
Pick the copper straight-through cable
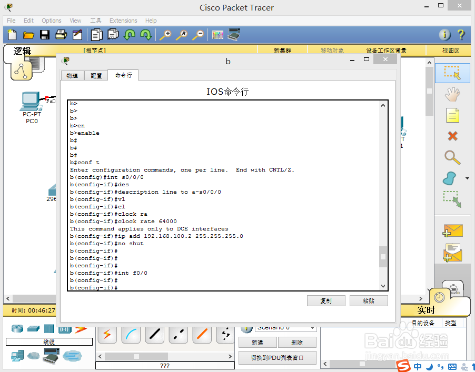(x=154, y=334)
